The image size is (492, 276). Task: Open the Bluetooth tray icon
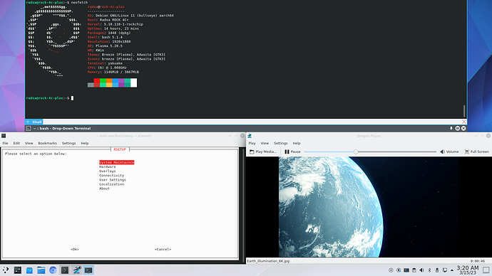429,270
